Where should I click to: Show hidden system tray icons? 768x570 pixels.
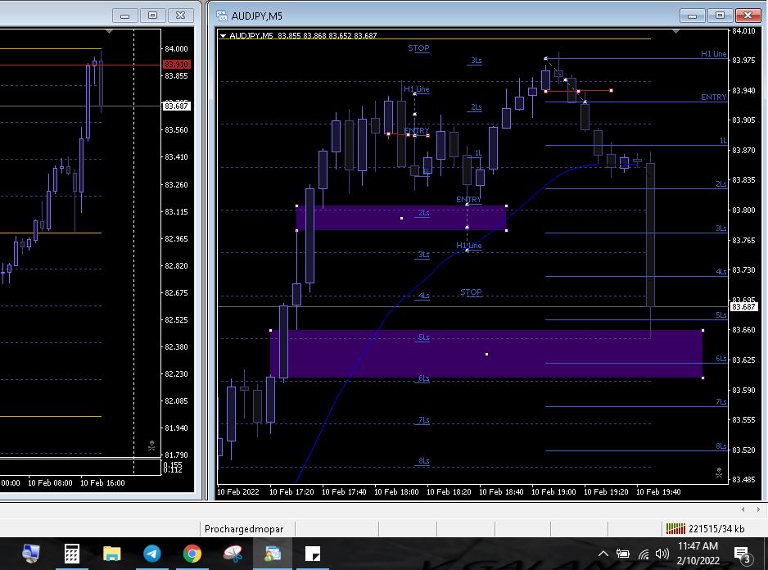[603, 554]
